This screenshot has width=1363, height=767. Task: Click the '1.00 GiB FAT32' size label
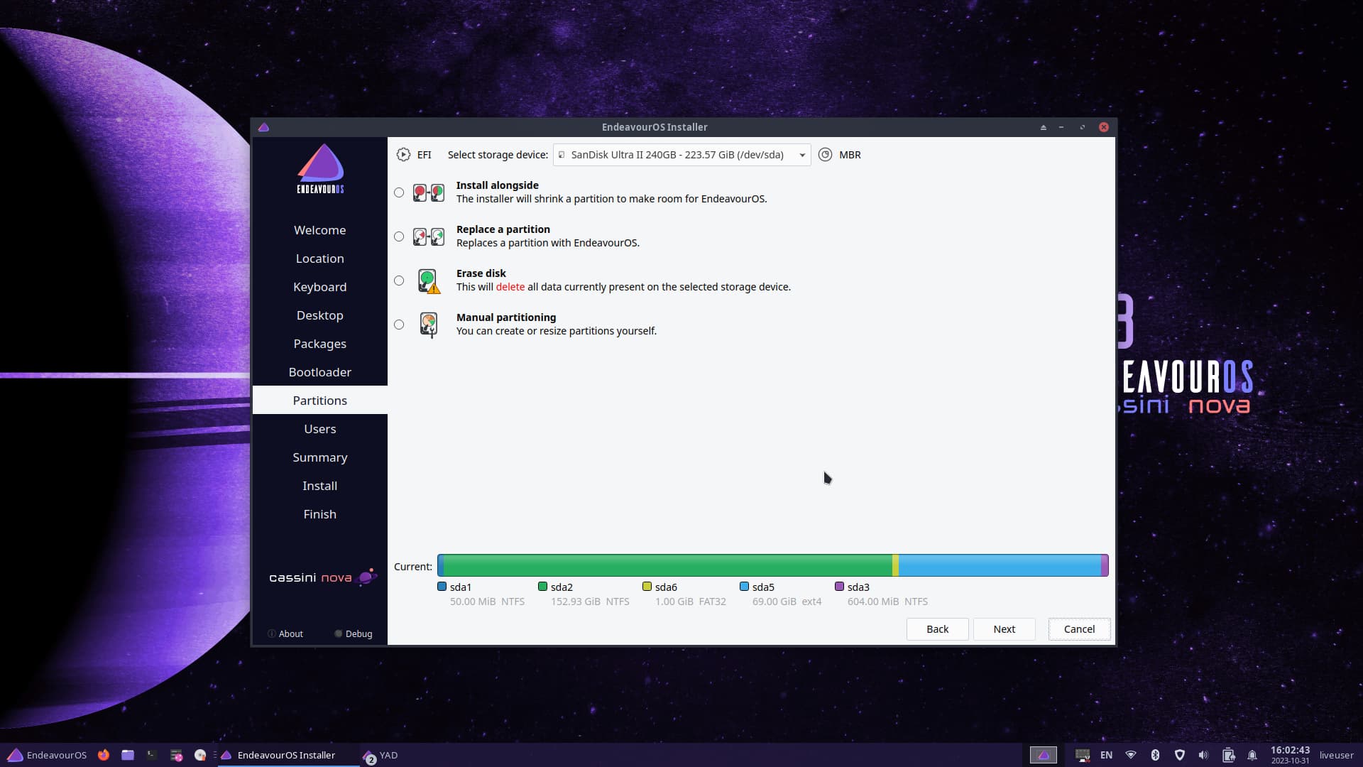point(691,602)
